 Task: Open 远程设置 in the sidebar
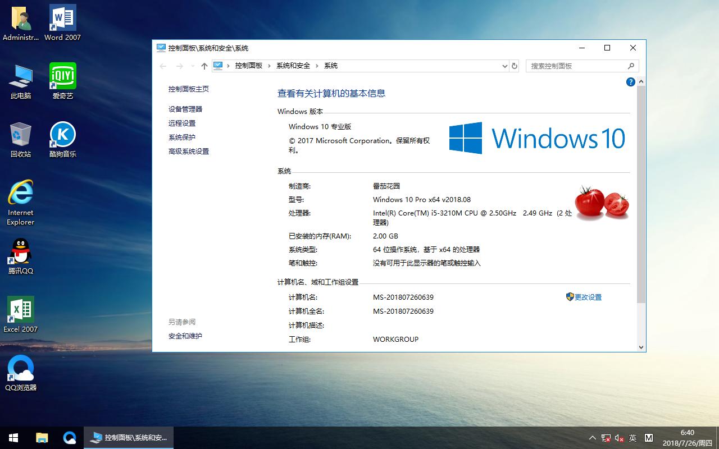click(182, 123)
